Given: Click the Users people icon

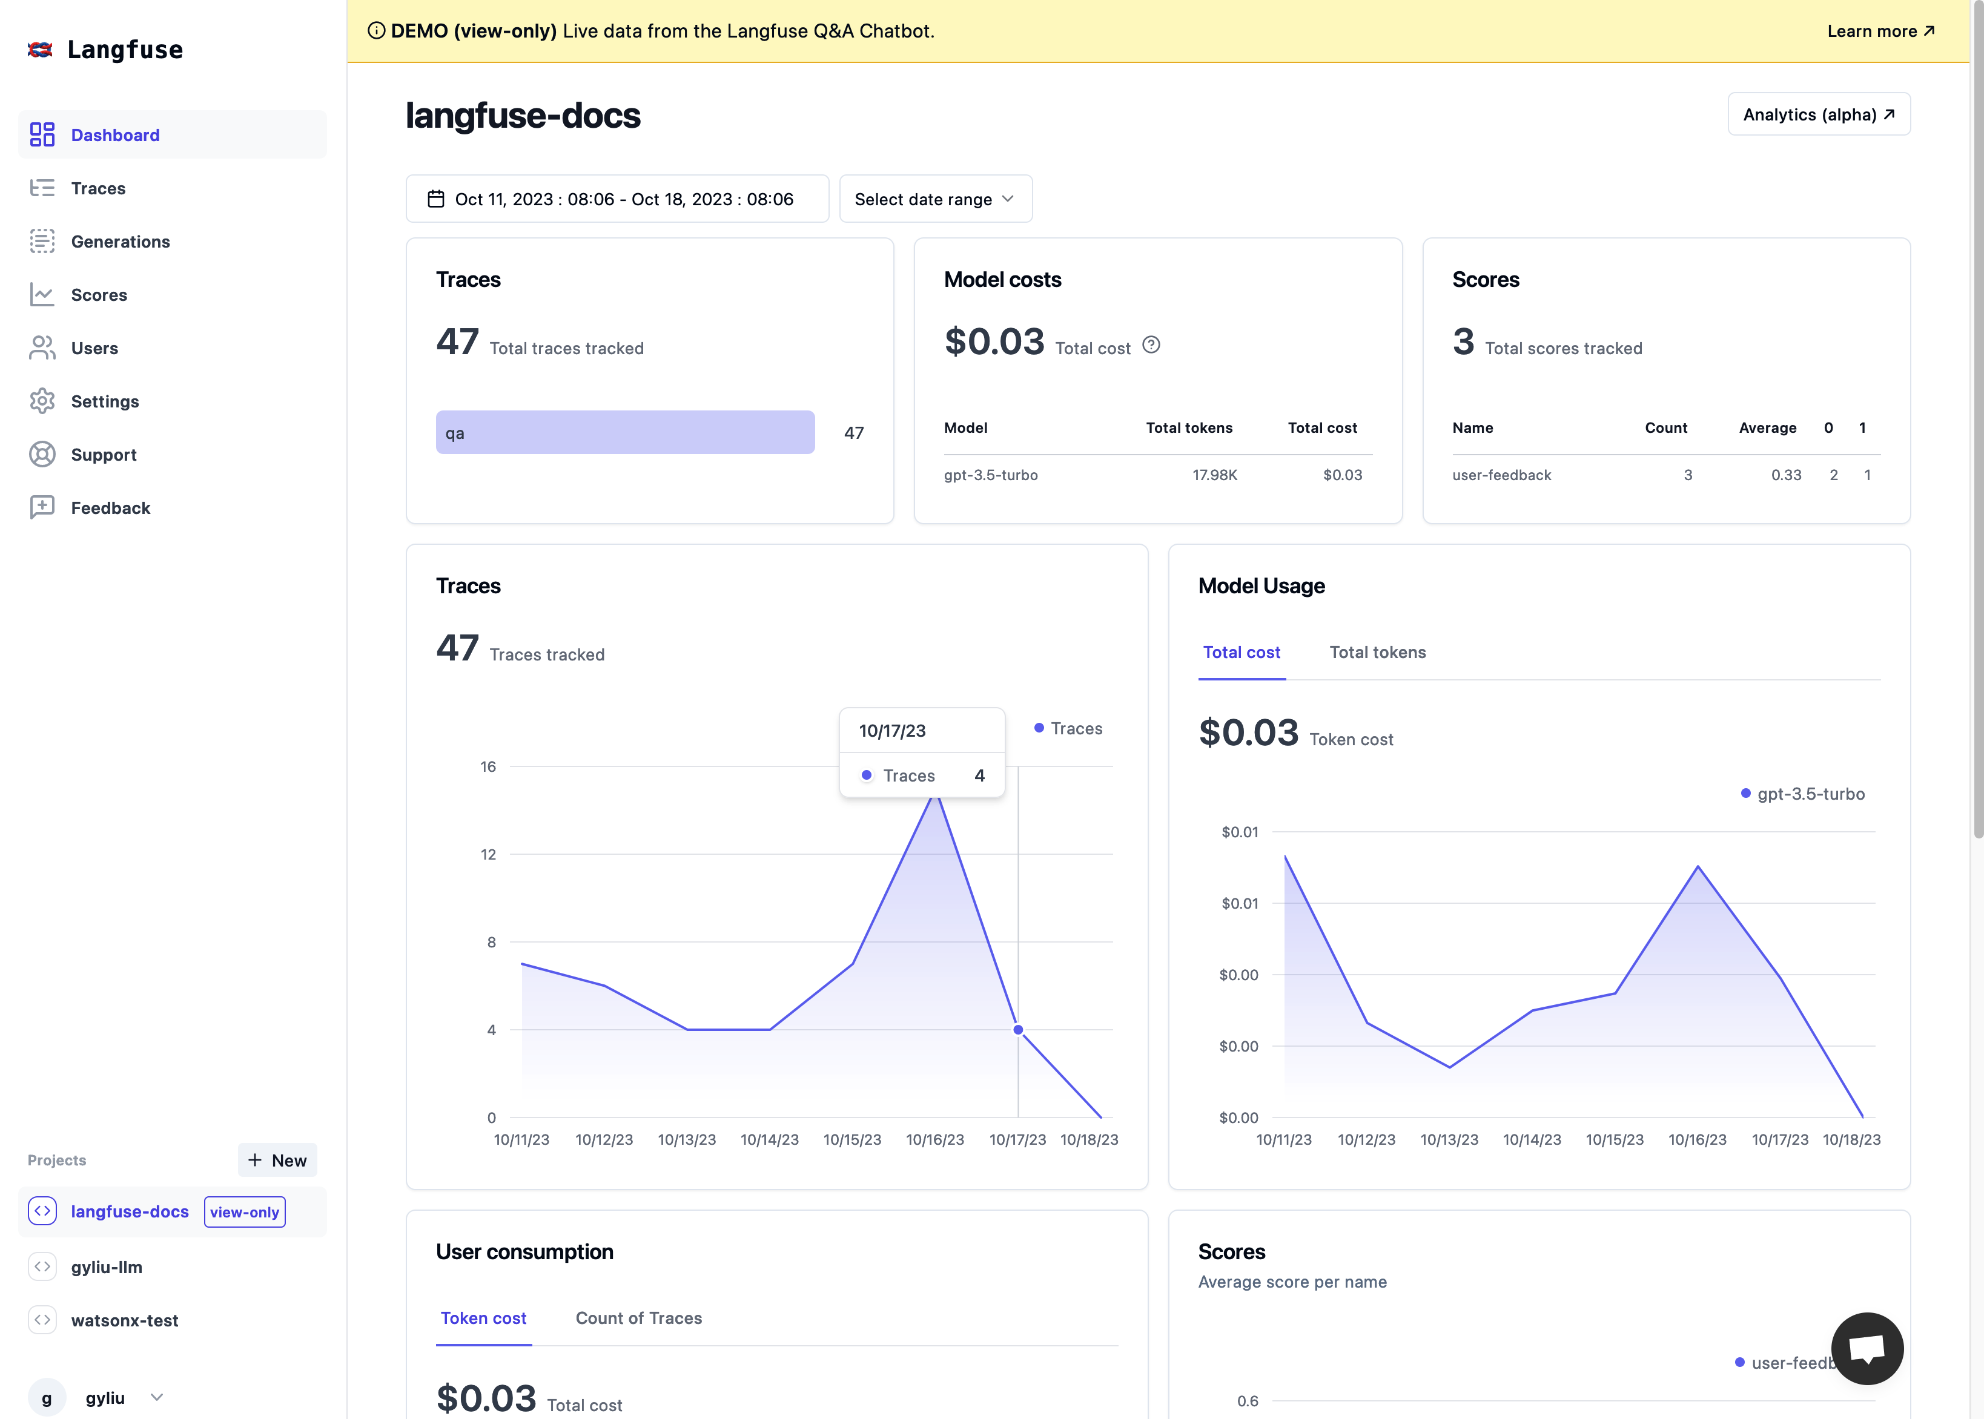Looking at the screenshot, I should coord(42,347).
